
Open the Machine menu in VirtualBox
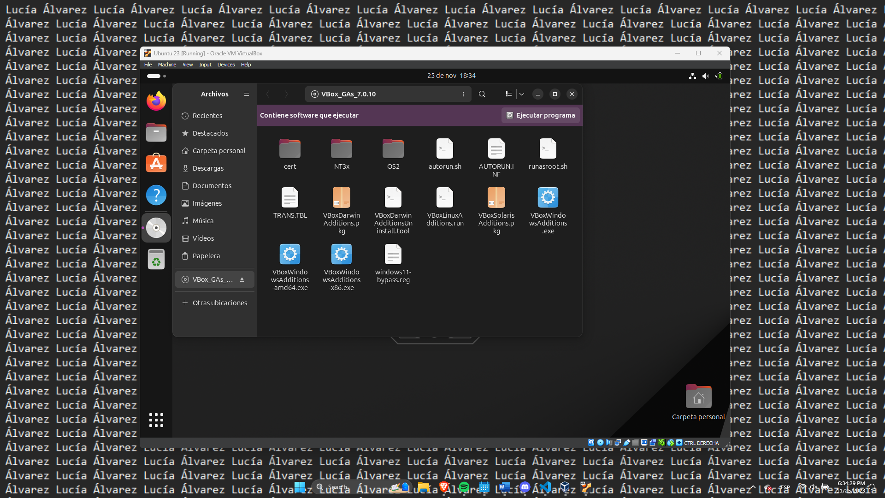click(167, 65)
